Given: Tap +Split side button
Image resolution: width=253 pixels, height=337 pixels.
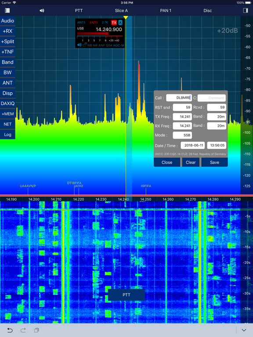Looking at the screenshot, I should click(7, 42).
